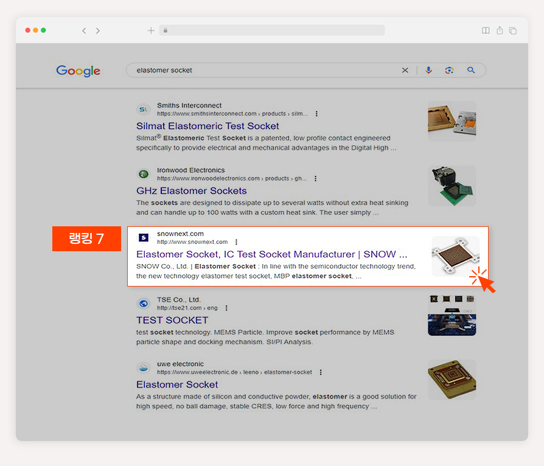Clear the search box with the X icon

pos(405,70)
